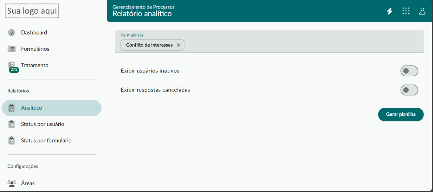Click the Configurações section heading
The height and width of the screenshot is (192, 433).
pos(23,166)
